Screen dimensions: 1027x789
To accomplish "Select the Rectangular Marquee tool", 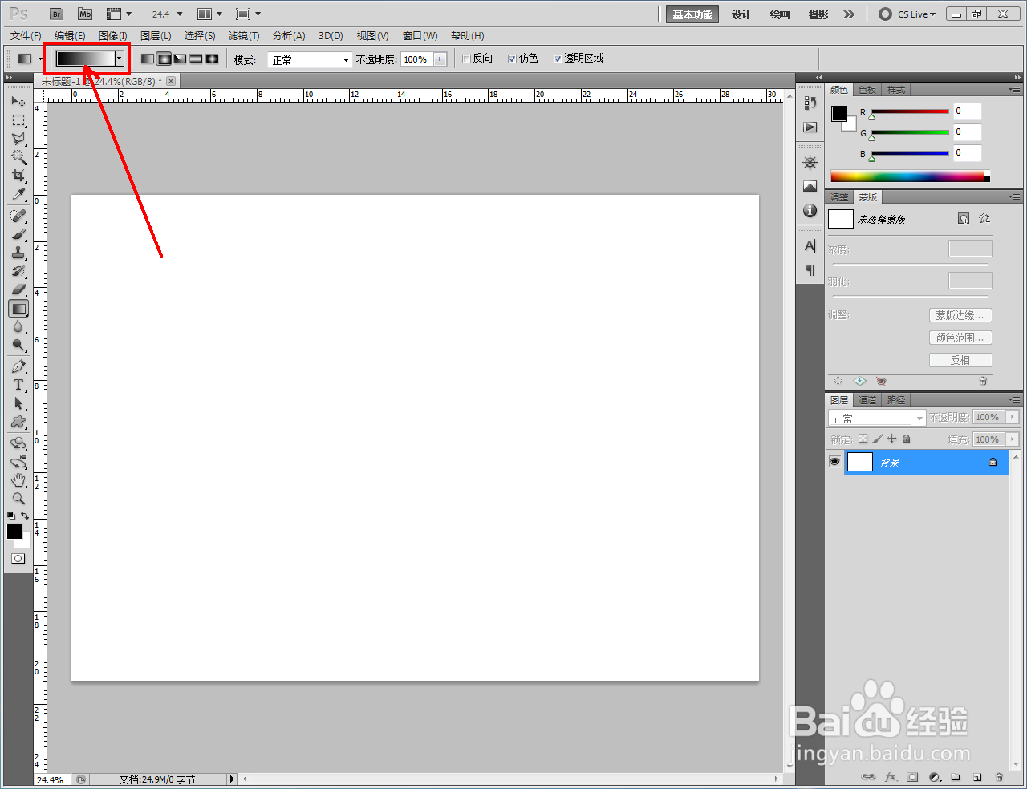I will tap(18, 120).
